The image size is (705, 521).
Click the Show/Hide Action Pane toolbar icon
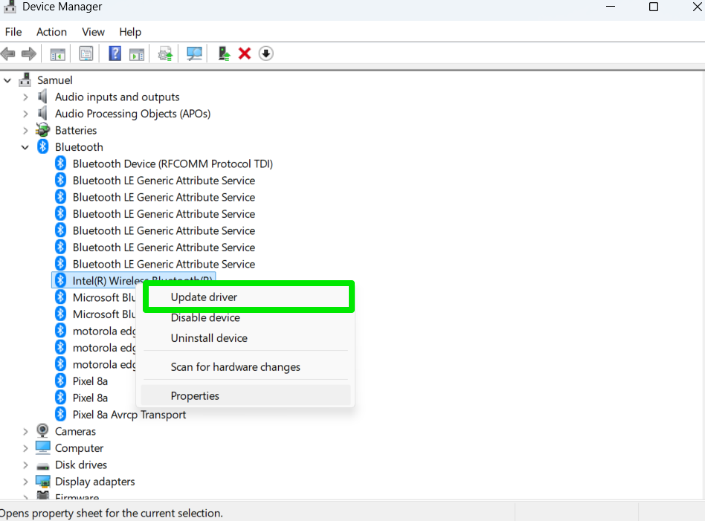[x=137, y=54]
